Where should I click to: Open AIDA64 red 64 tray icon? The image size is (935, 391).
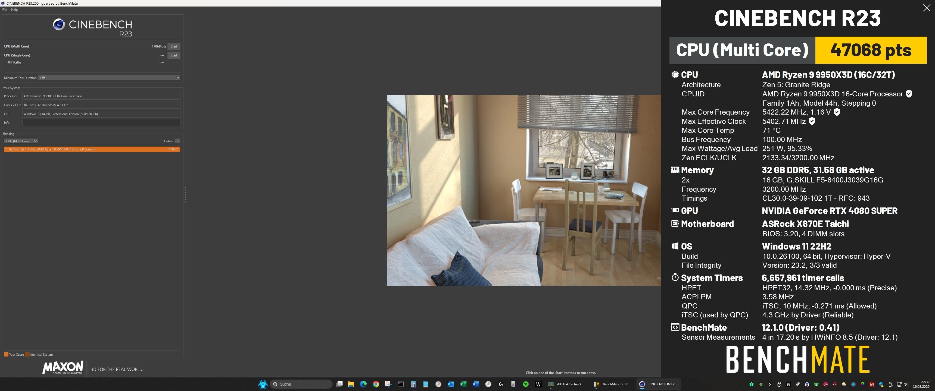tap(872, 384)
